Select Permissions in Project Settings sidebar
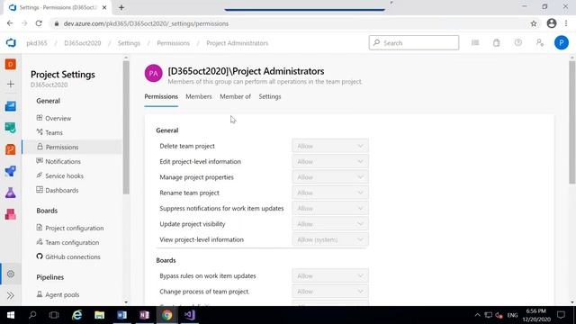This screenshot has width=576, height=324. 72,147
